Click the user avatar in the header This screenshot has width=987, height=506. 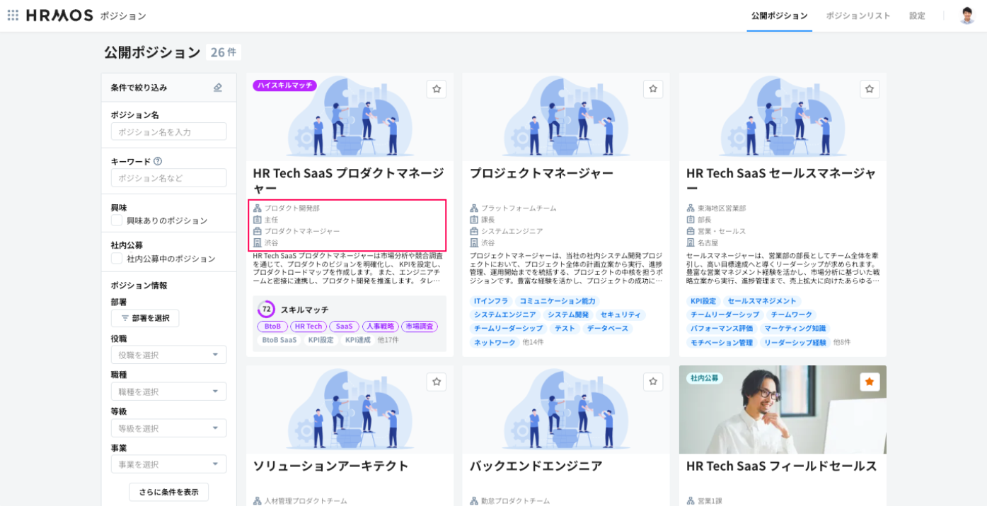click(x=966, y=16)
